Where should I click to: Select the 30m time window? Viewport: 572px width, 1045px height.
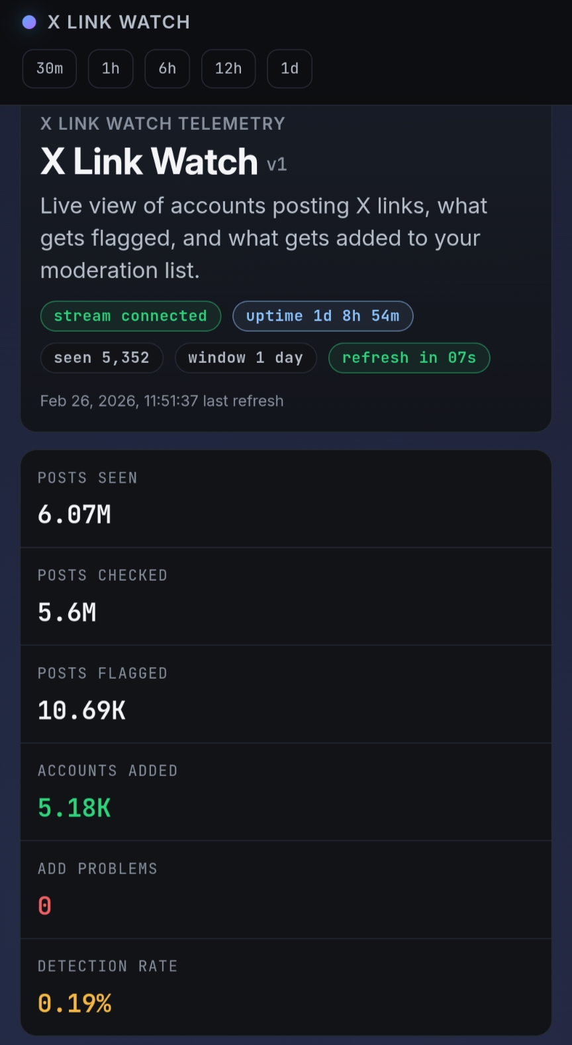50,69
